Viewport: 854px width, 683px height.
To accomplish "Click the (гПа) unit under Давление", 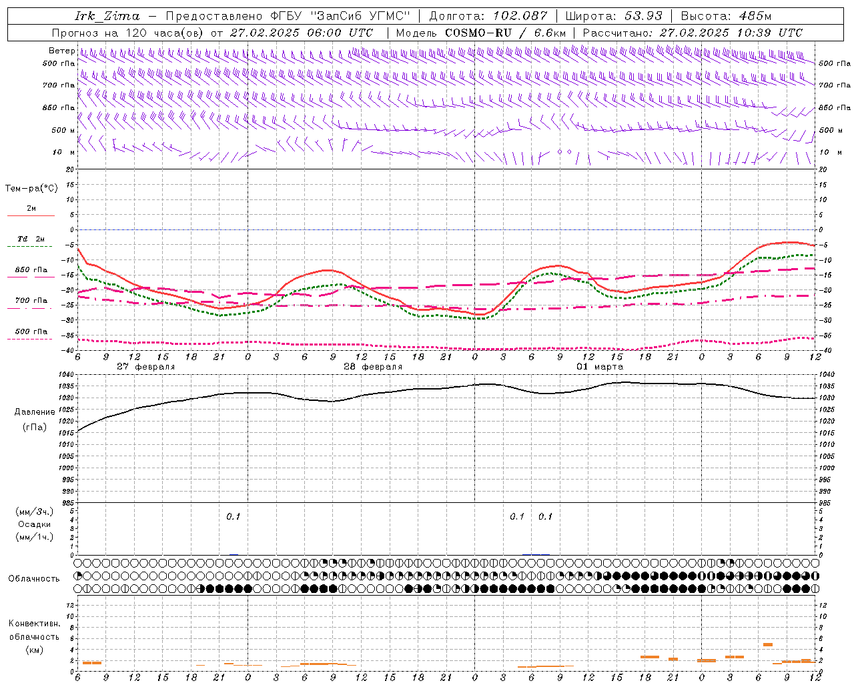I will 34,427.
